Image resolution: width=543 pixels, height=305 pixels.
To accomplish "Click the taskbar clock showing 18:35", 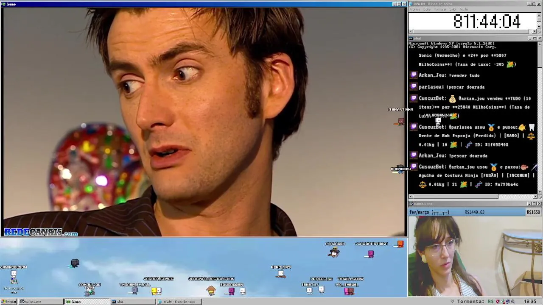I will tap(530, 302).
